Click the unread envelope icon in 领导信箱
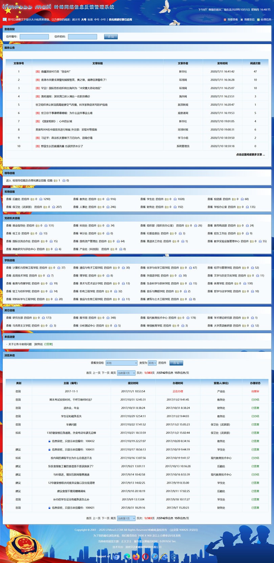This screenshot has width=274, height=563. 55,181
